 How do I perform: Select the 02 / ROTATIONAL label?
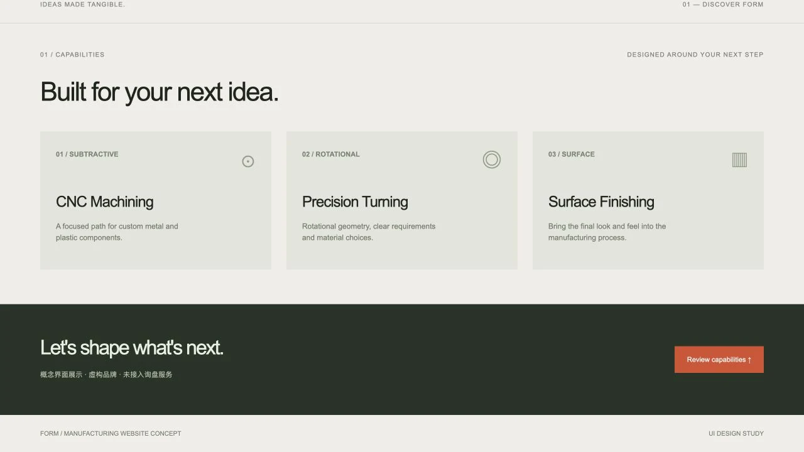coord(331,154)
